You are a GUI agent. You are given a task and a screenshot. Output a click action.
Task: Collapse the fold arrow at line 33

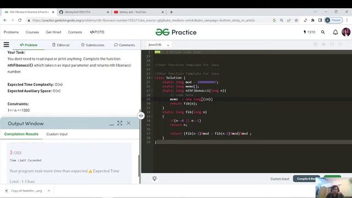click(x=152, y=116)
